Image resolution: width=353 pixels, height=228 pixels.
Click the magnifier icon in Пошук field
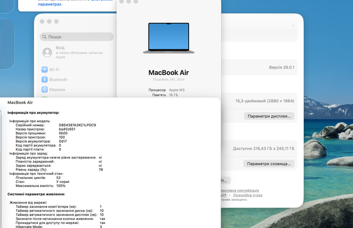pyautogui.click(x=44, y=37)
